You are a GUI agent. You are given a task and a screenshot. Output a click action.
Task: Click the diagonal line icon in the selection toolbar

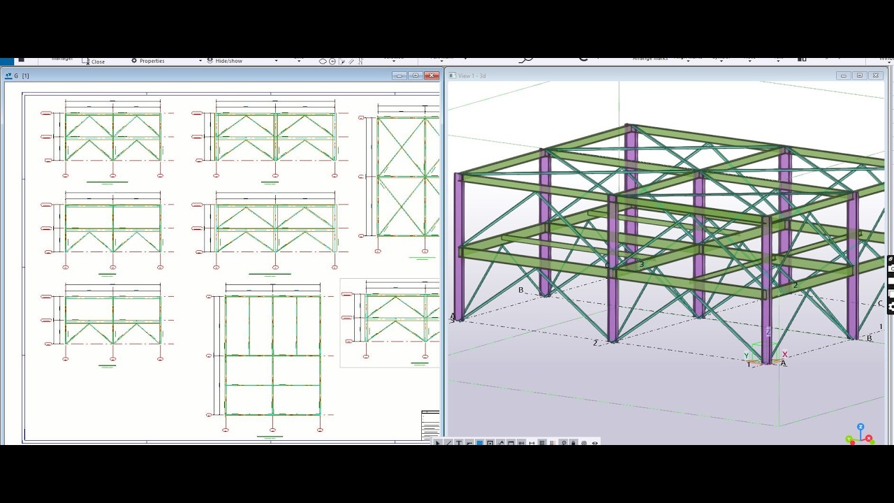tap(448, 443)
